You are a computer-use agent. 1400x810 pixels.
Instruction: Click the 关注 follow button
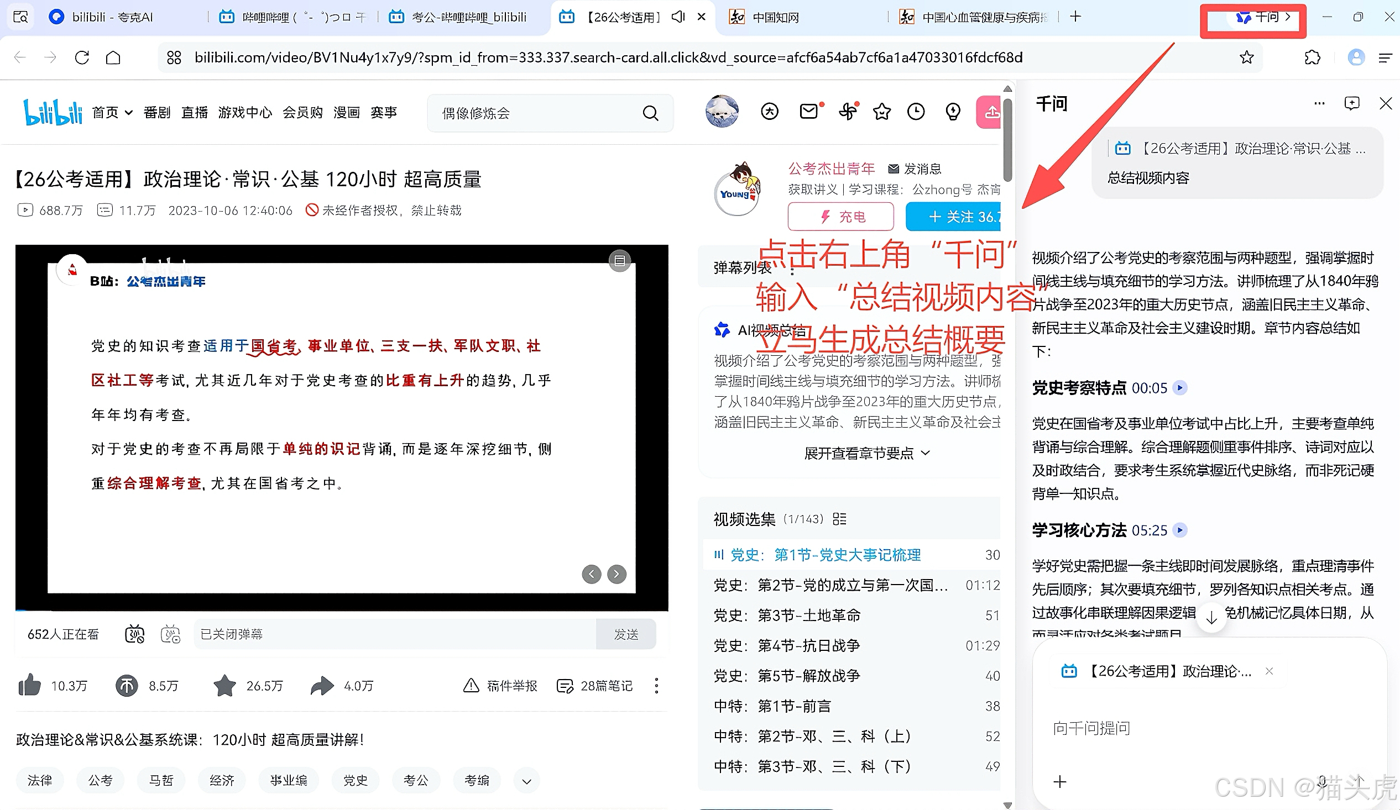click(x=953, y=216)
